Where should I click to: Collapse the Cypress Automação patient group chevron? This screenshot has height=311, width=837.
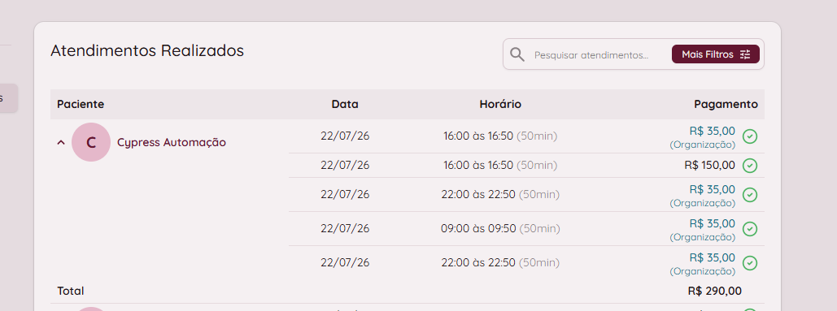click(x=61, y=142)
